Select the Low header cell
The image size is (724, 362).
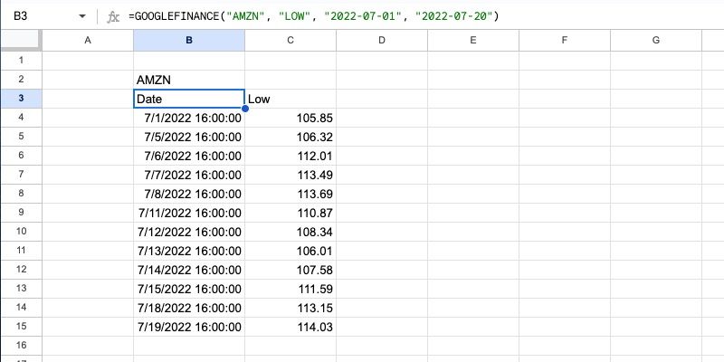pos(290,99)
